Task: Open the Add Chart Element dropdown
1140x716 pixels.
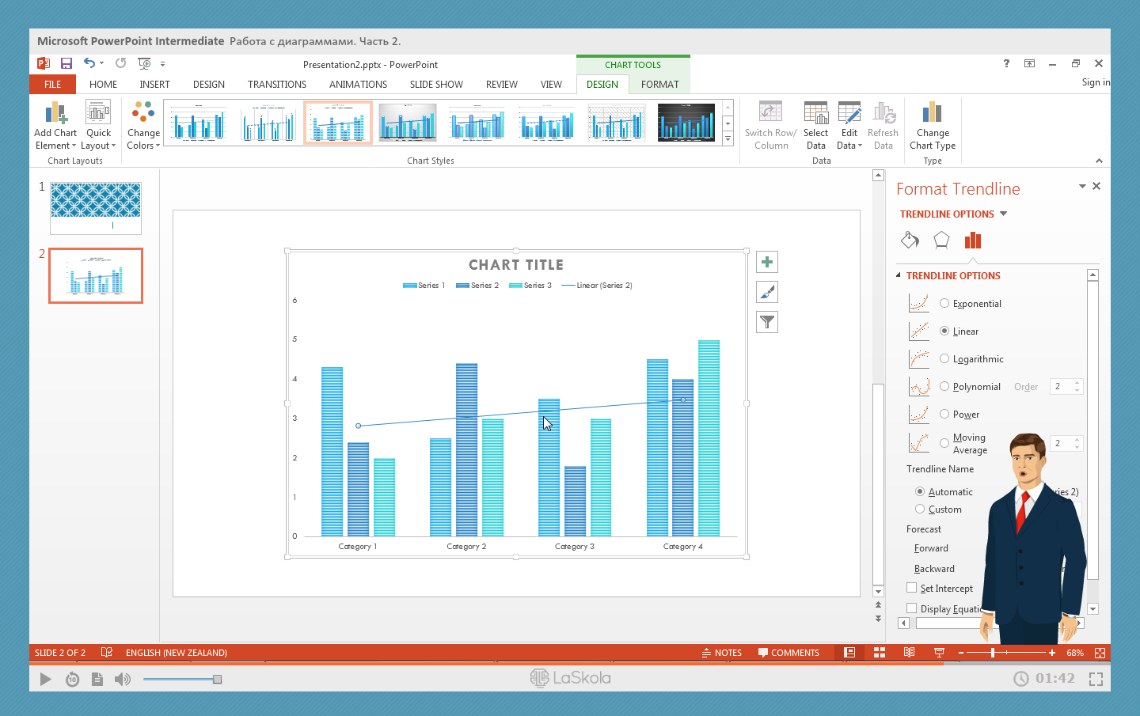Action: [x=55, y=127]
